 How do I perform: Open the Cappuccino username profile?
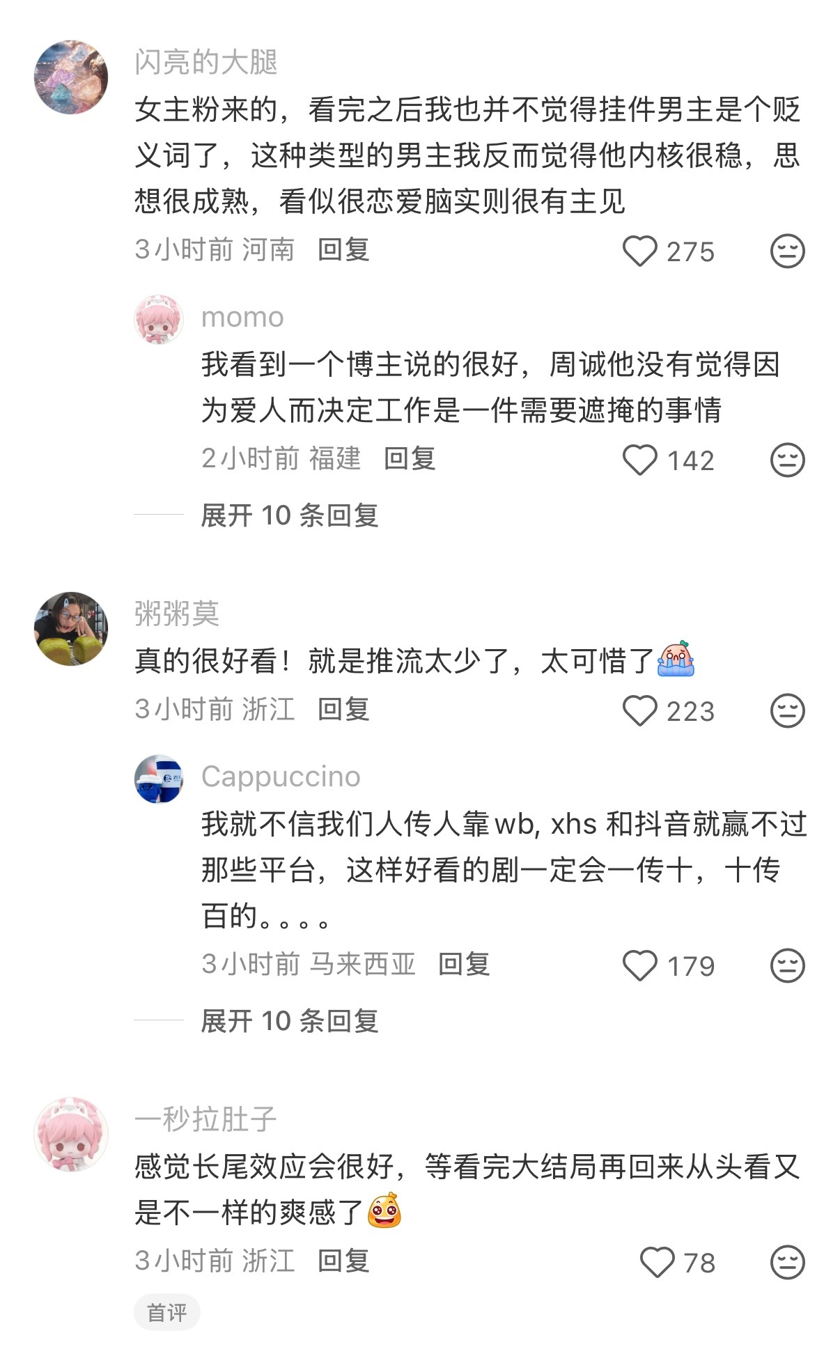[x=281, y=777]
